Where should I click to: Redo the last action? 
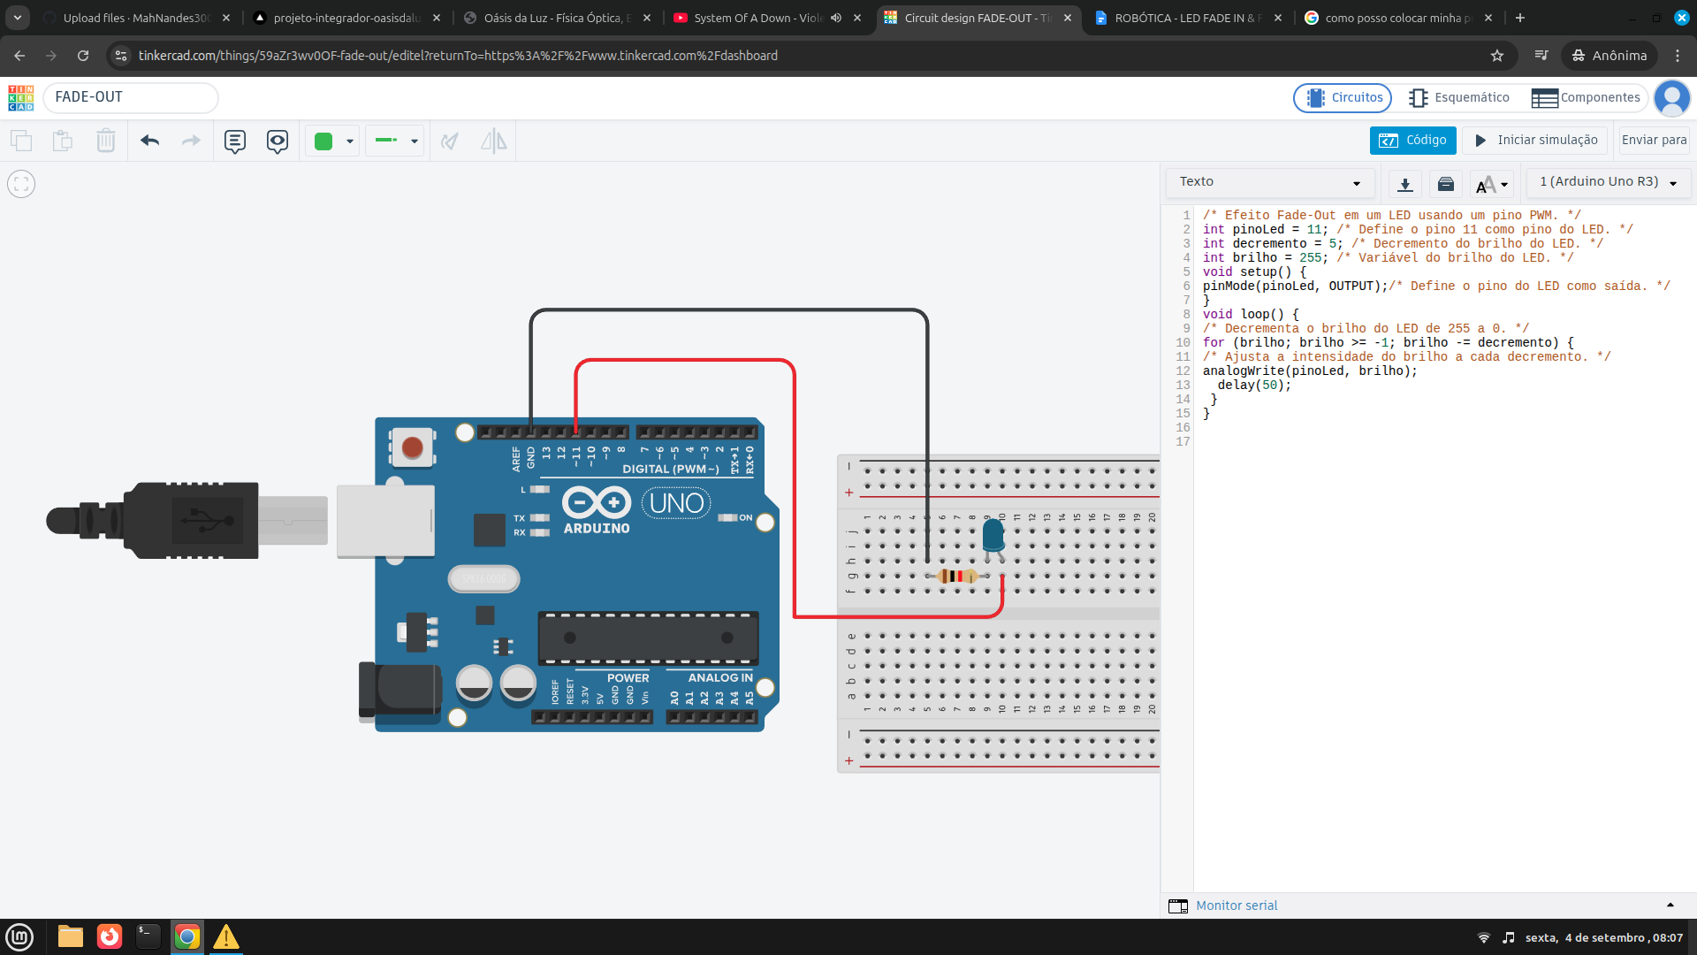191,141
